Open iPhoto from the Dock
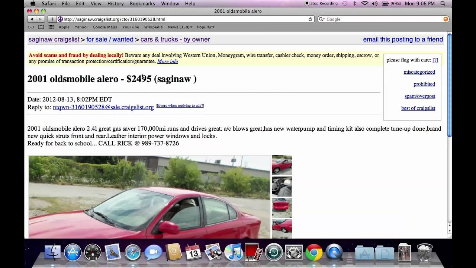This screenshot has width=476, height=268. click(213, 253)
